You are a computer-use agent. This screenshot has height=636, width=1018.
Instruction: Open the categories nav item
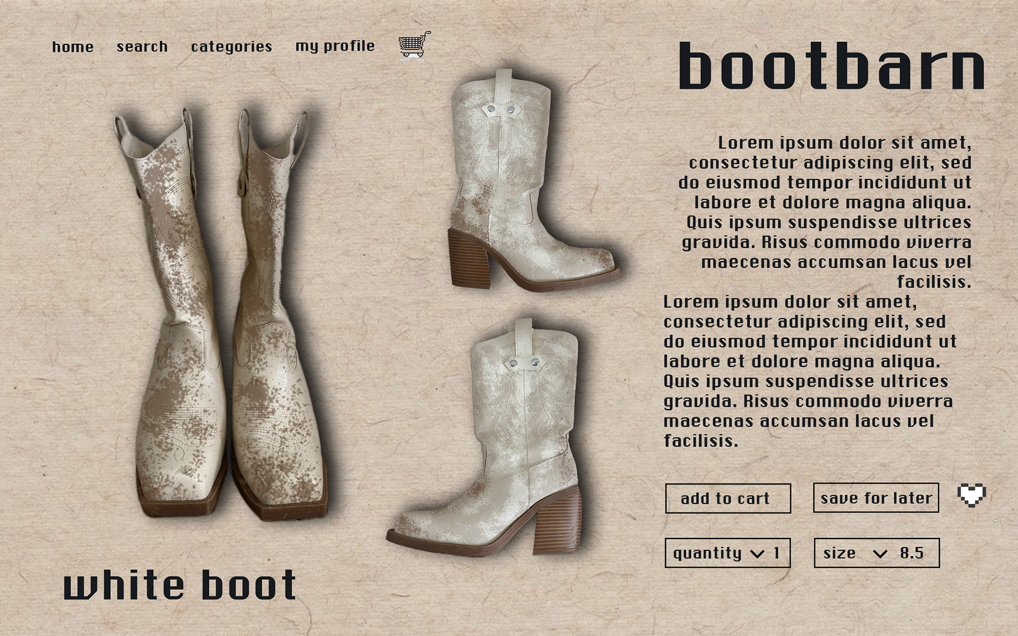231,47
